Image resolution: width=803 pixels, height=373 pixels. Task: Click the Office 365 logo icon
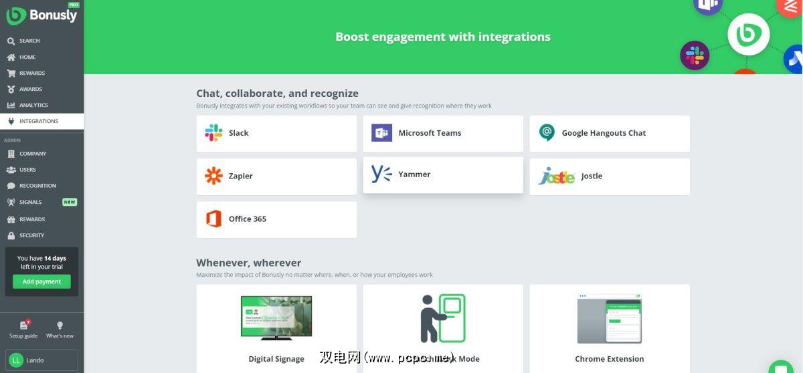[x=213, y=219]
